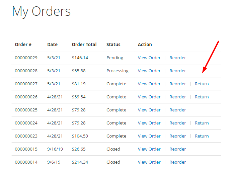
Task: Click Return for order 000000027
Action: click(x=202, y=84)
